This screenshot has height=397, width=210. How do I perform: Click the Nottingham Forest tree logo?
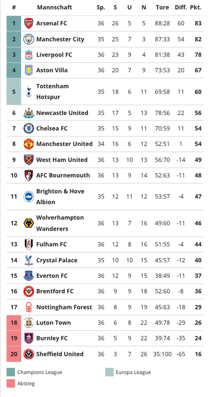tap(29, 307)
